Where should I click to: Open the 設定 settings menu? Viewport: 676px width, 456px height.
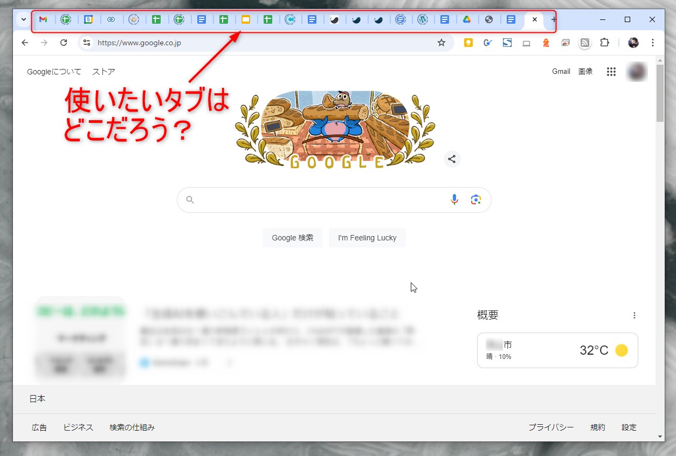coord(629,427)
